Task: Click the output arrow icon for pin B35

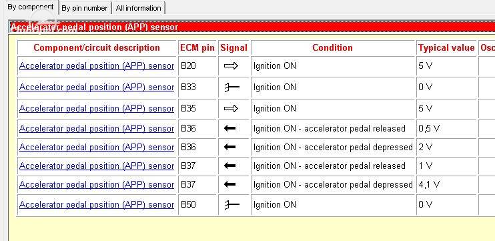Action: tap(231, 109)
